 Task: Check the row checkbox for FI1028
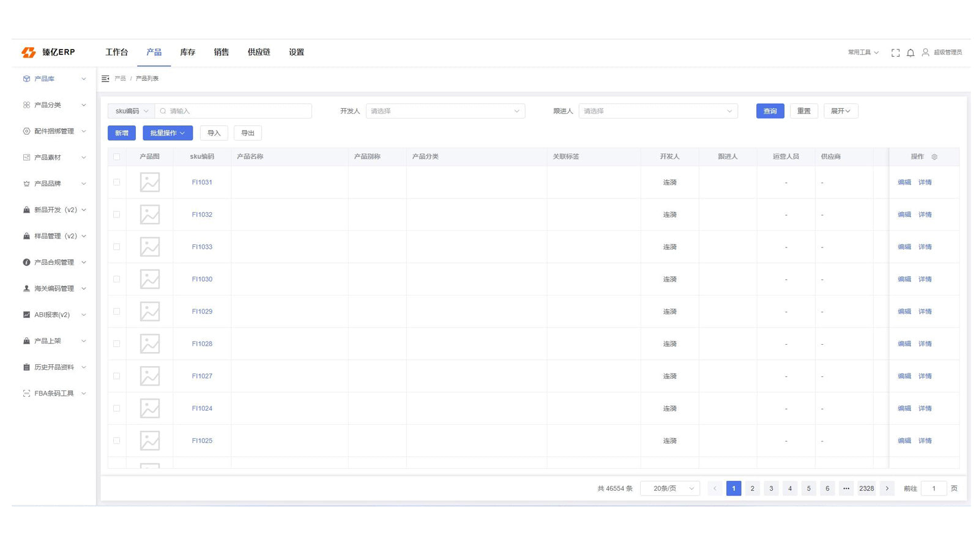click(x=117, y=343)
